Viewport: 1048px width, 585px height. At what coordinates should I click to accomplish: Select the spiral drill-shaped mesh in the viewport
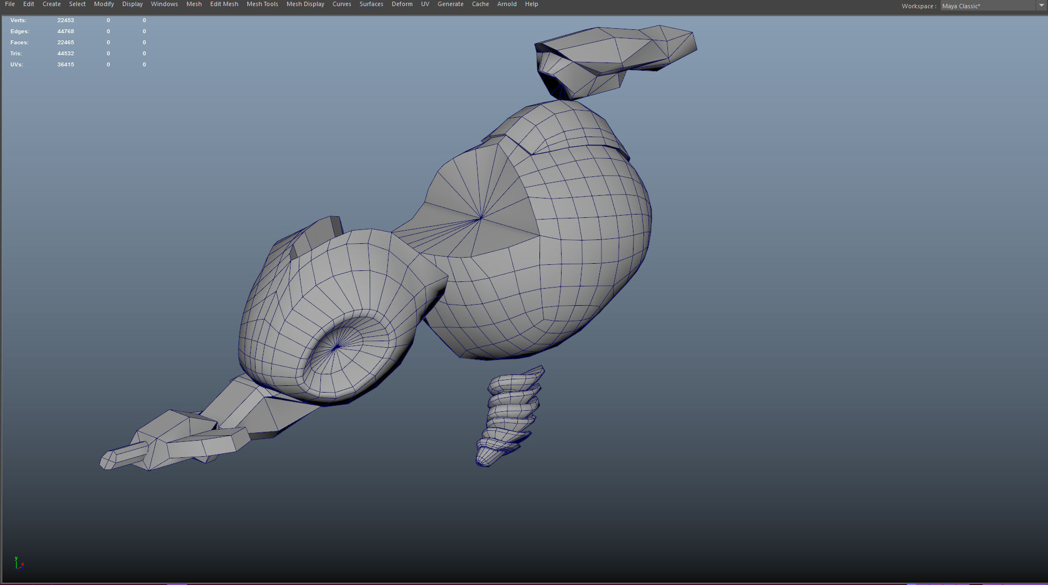pyautogui.click(x=510, y=416)
